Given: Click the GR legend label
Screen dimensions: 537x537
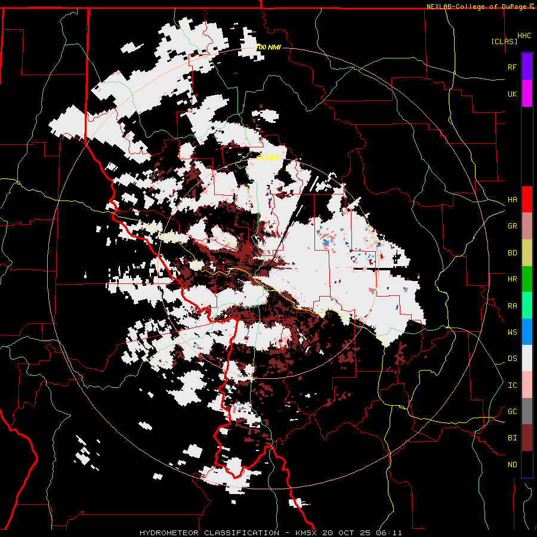Looking at the screenshot, I should point(512,226).
